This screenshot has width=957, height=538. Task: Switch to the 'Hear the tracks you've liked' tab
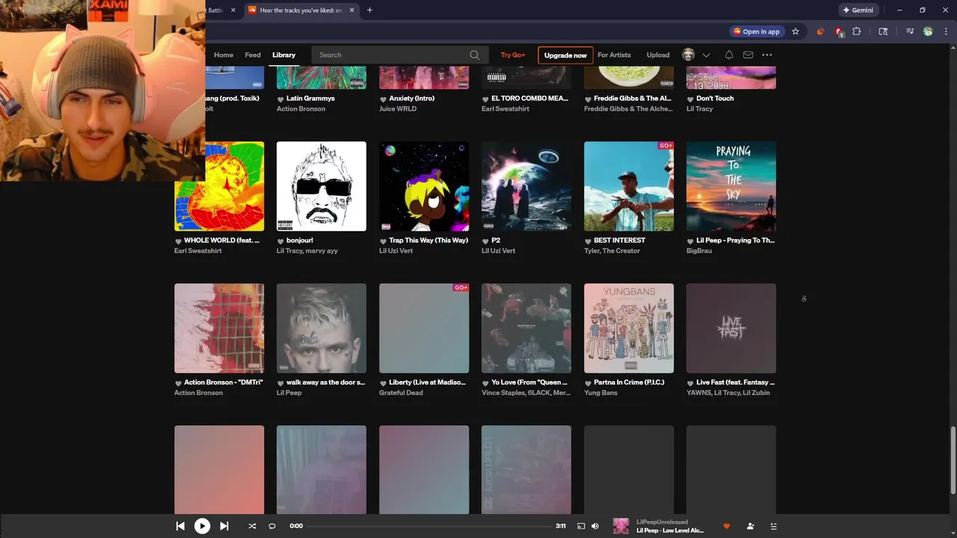(x=301, y=10)
